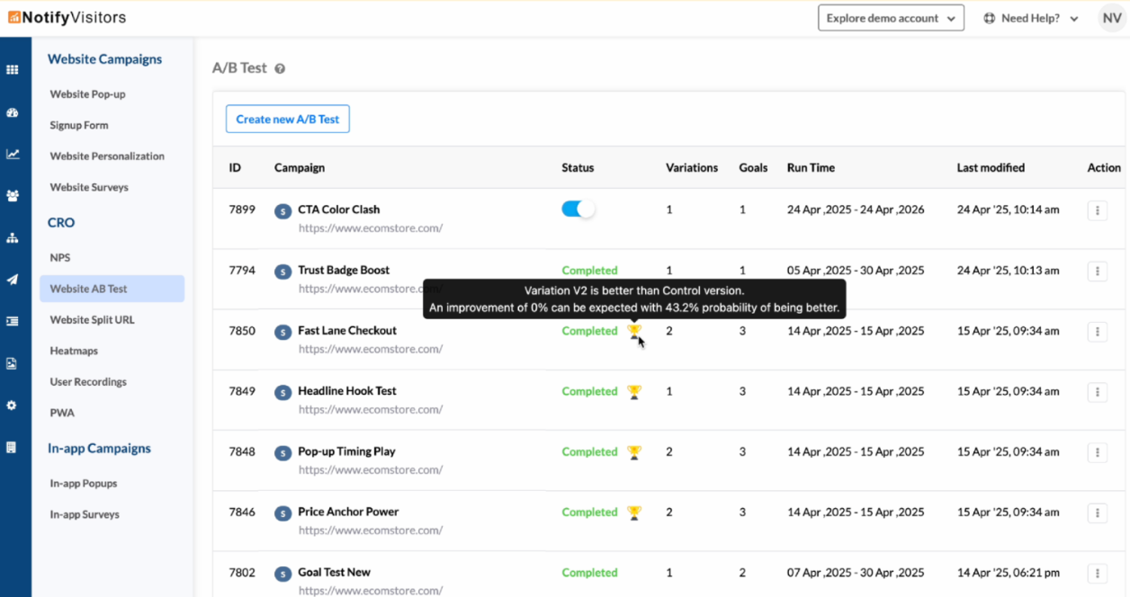Screen dimensions: 1130x597
Task: Select NPS in the CRO section
Action: pyautogui.click(x=60, y=258)
